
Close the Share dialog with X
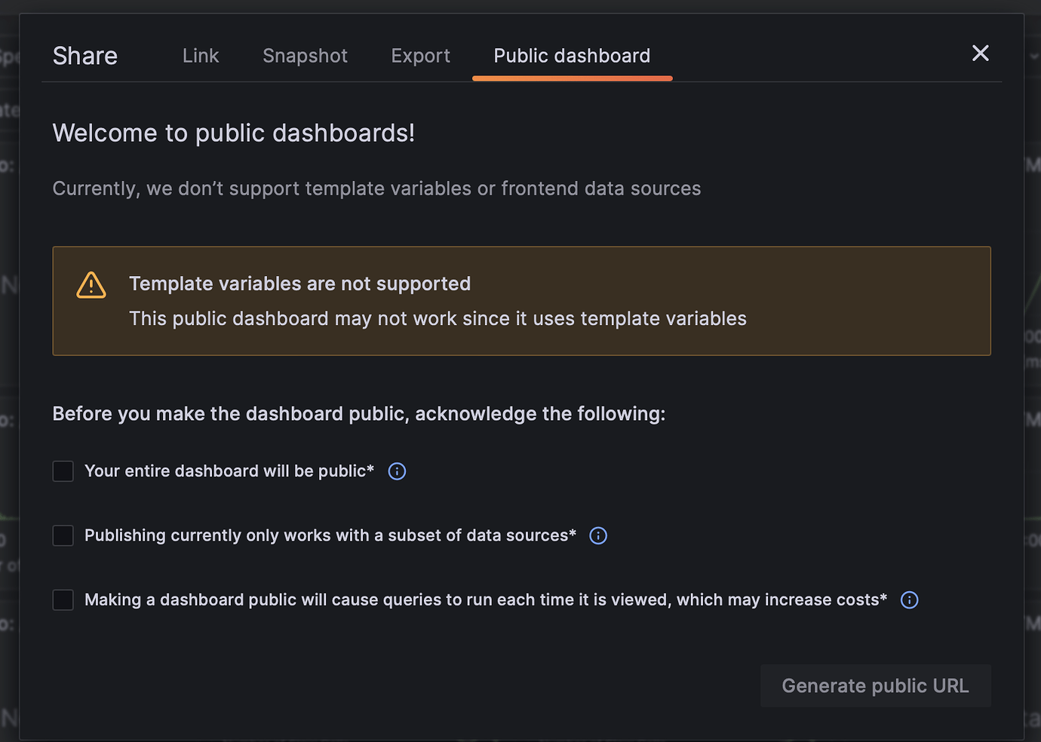point(980,54)
